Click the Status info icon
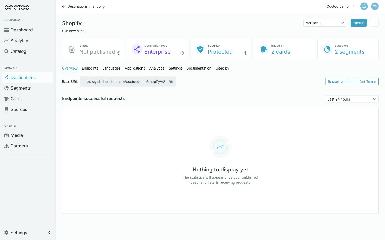Screen dimensions: 385x240 119,53
